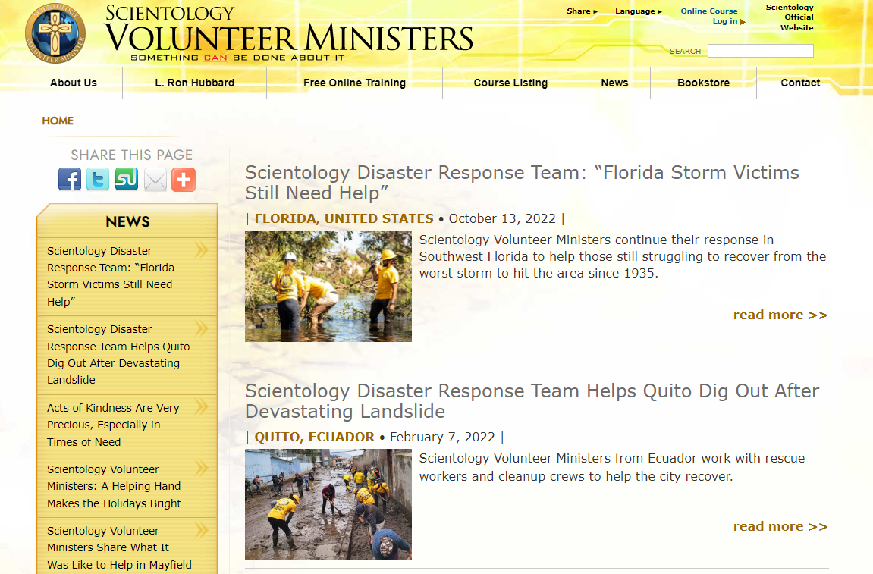Share this page by email
The image size is (873, 574).
pos(155,179)
